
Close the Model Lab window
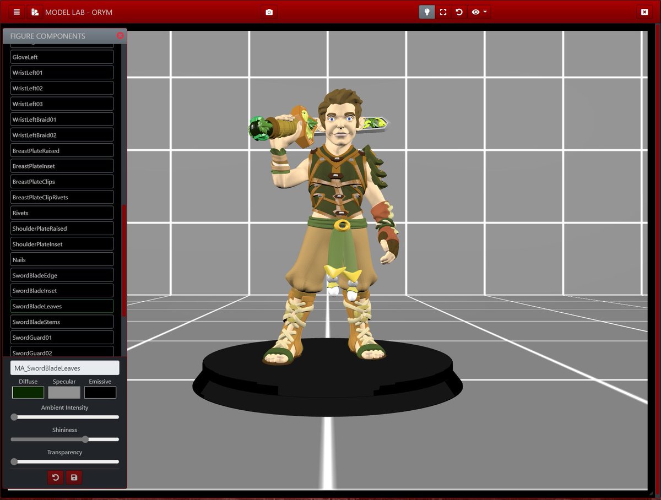point(644,12)
